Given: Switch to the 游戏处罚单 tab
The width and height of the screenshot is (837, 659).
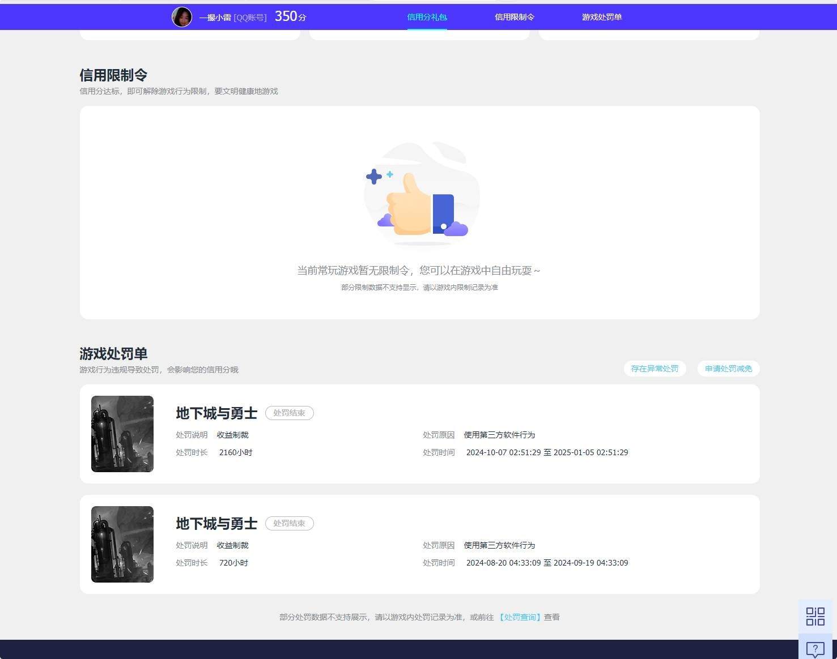Looking at the screenshot, I should (602, 17).
